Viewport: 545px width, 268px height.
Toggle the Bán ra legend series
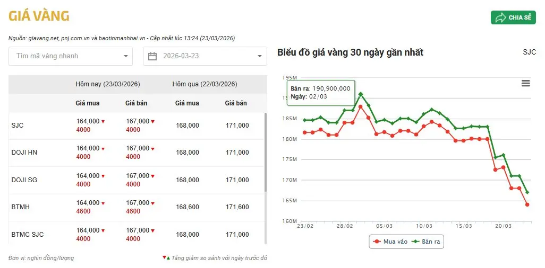426,242
